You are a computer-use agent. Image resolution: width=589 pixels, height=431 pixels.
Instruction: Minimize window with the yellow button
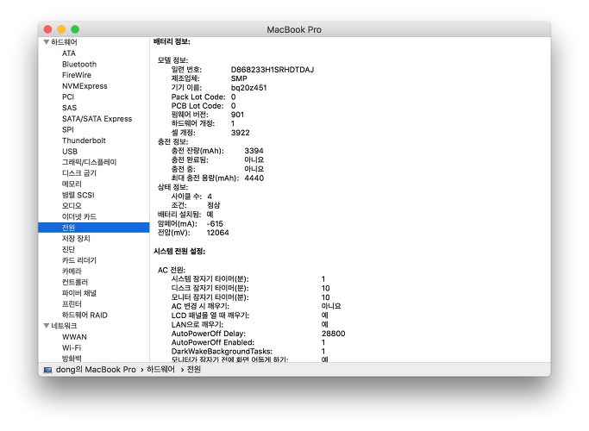[61, 29]
